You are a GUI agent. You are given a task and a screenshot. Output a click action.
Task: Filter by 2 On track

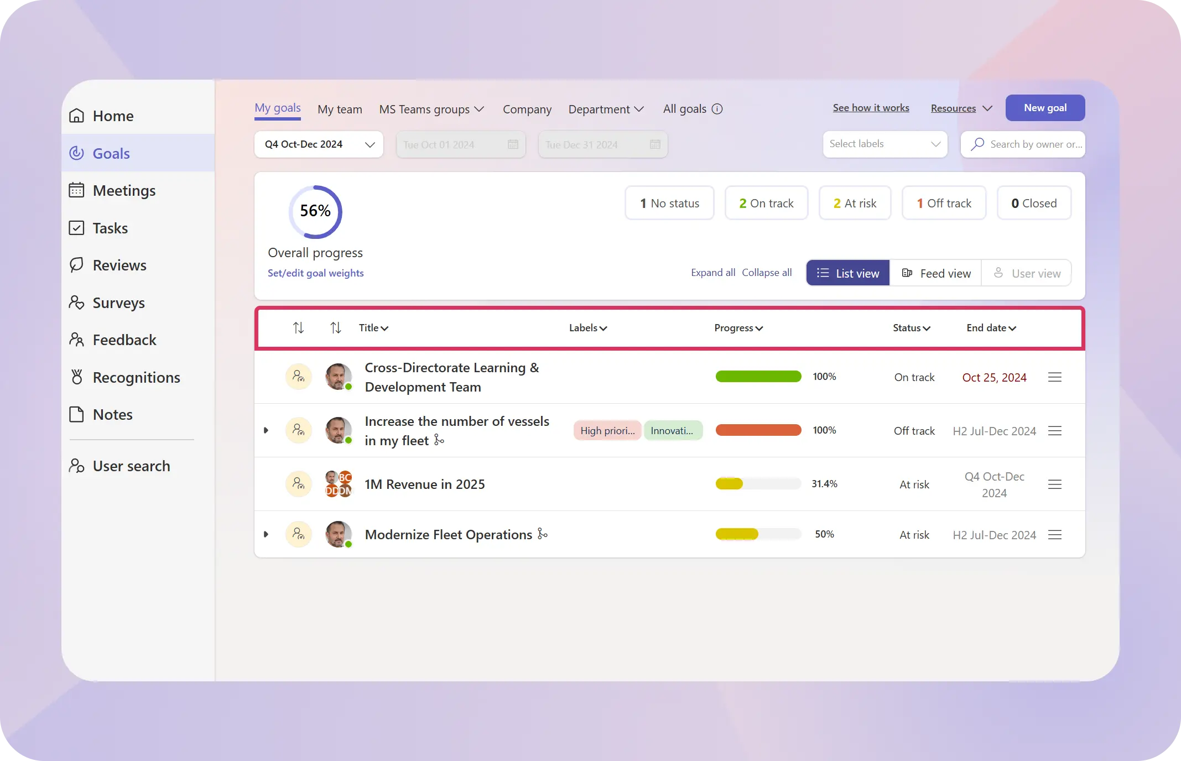(x=766, y=203)
